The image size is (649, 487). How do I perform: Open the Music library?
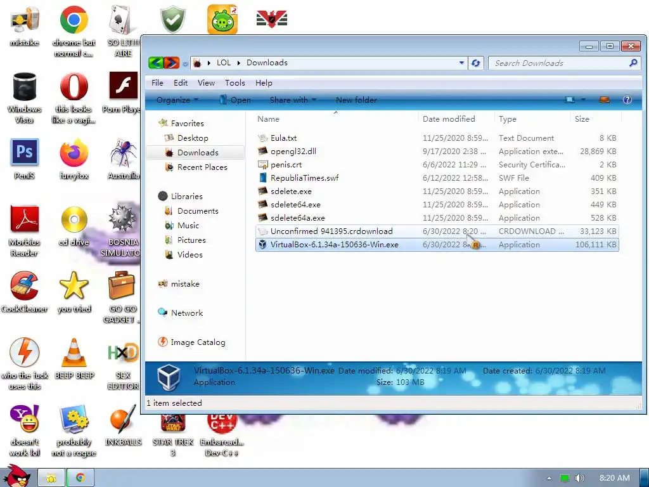coord(182,225)
